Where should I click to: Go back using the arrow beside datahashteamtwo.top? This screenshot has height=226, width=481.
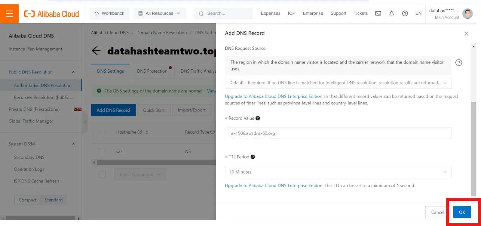point(96,50)
